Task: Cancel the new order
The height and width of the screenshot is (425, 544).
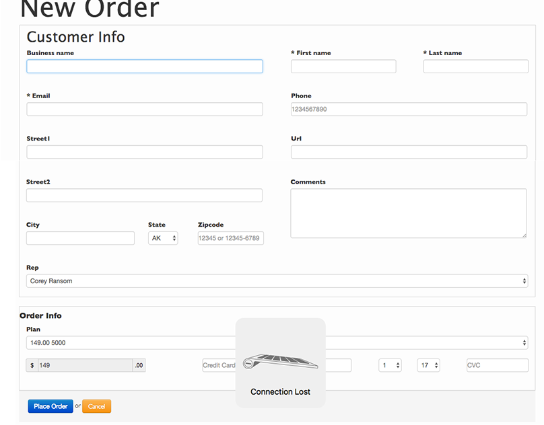Action: (96, 406)
